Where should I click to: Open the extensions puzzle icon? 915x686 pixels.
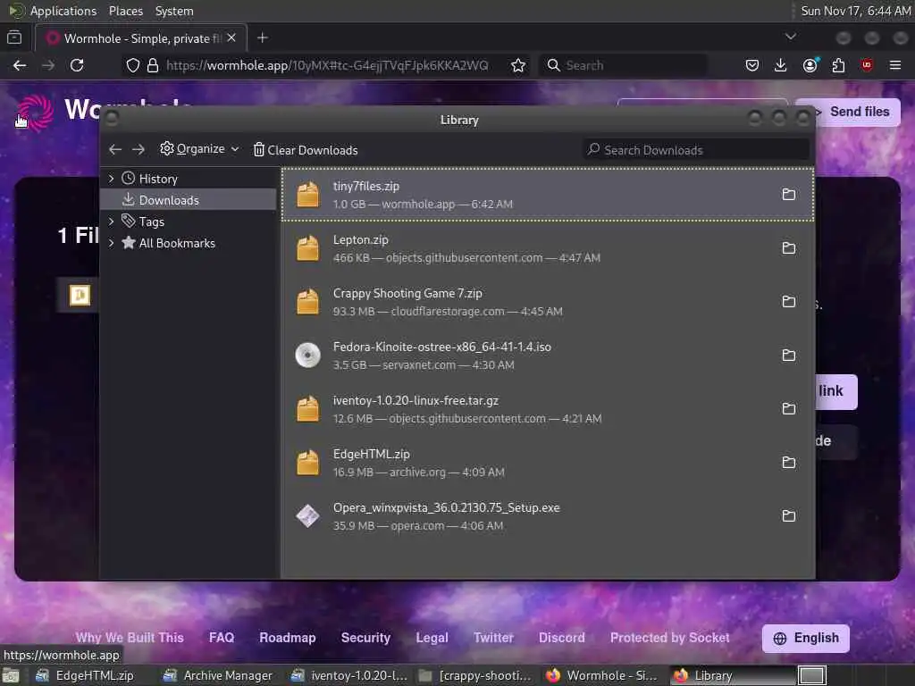tap(838, 65)
